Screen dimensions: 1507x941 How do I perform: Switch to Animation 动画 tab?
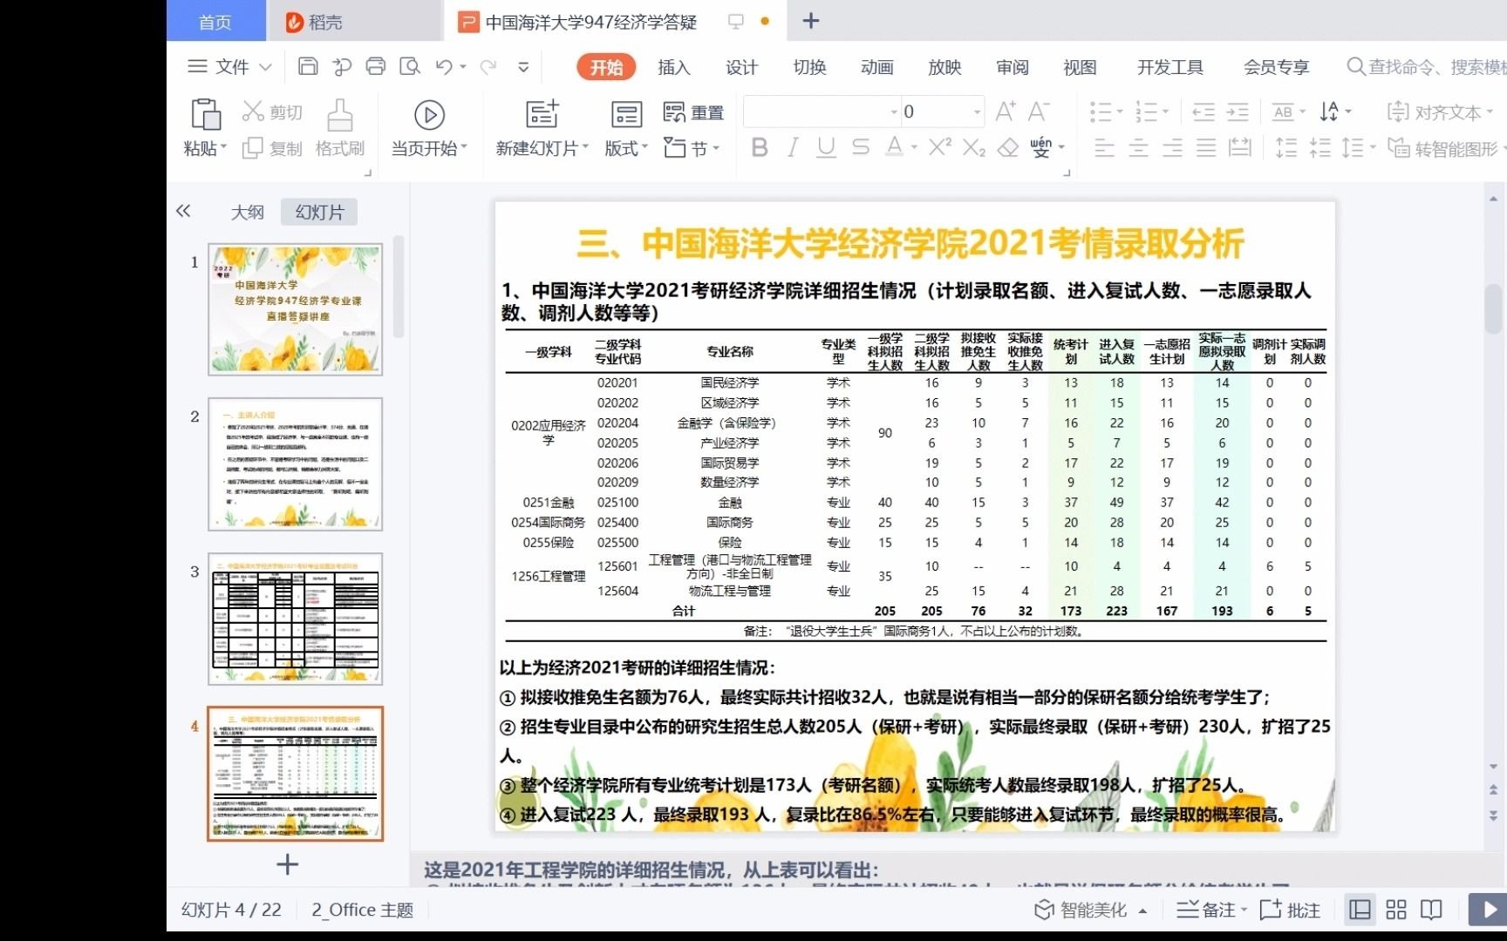tap(876, 67)
